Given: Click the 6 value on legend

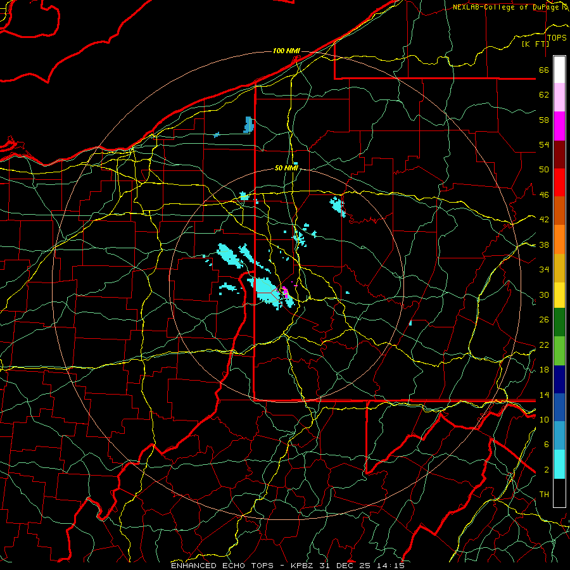Looking at the screenshot, I should [546, 445].
